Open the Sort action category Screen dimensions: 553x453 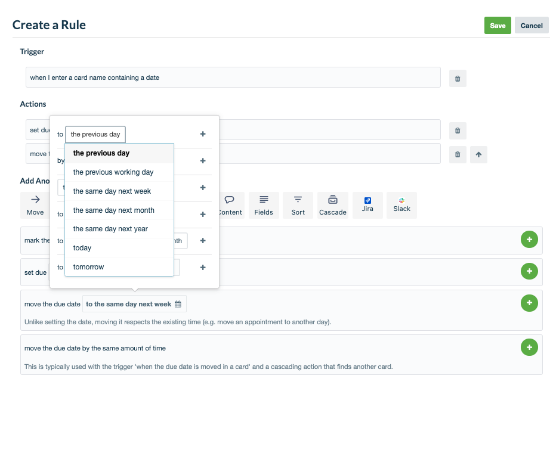click(298, 206)
